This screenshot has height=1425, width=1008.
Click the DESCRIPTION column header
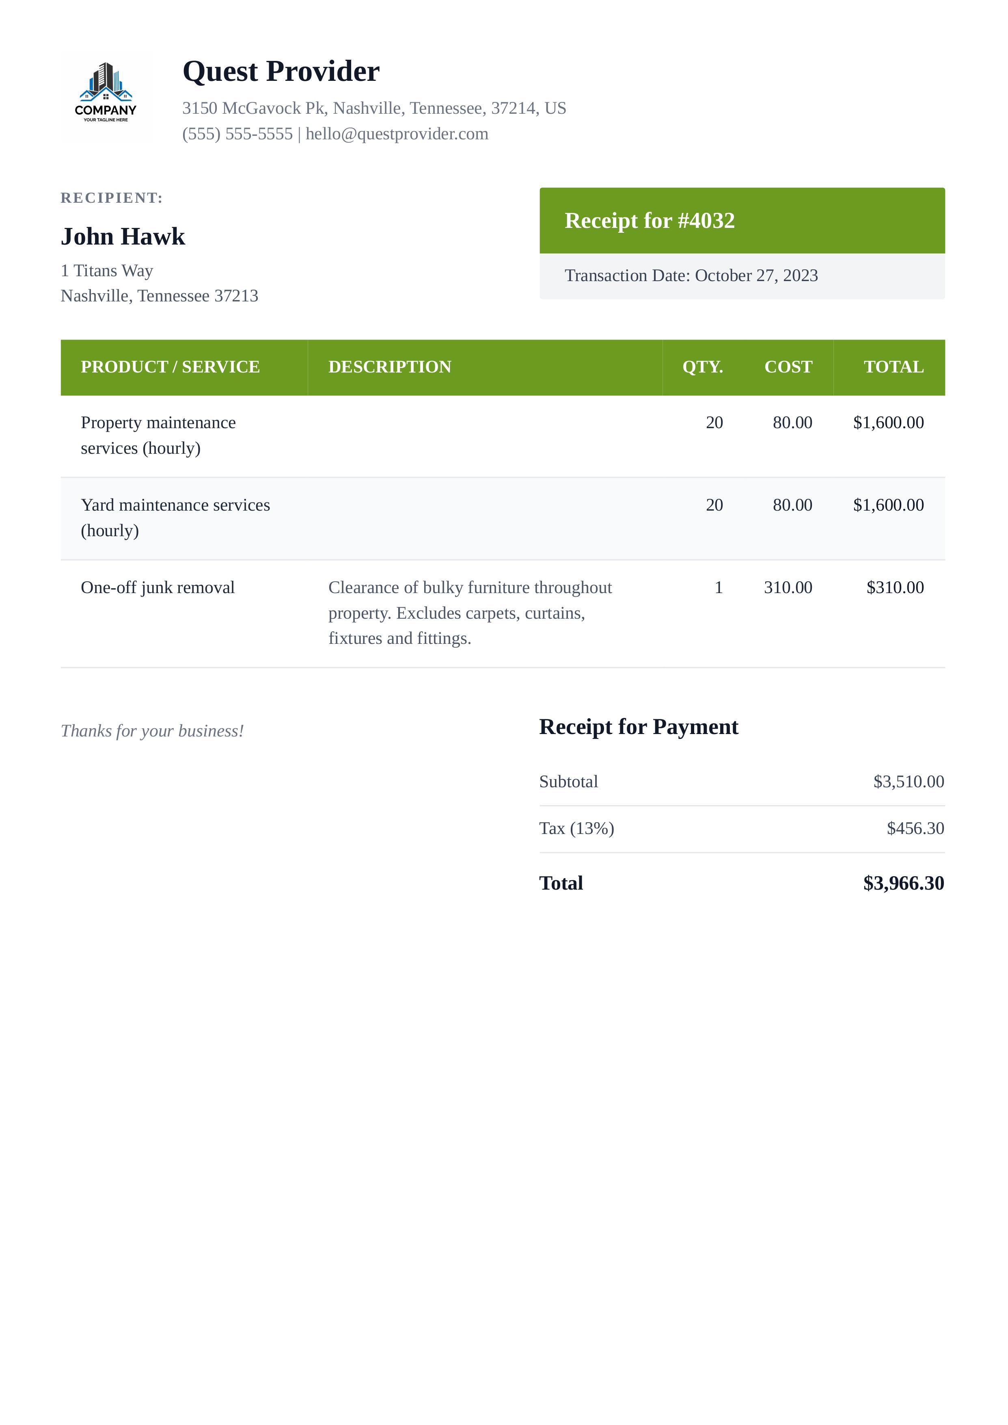click(389, 367)
